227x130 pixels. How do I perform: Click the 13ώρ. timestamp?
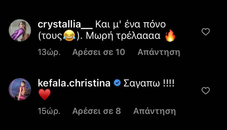[x=49, y=52]
